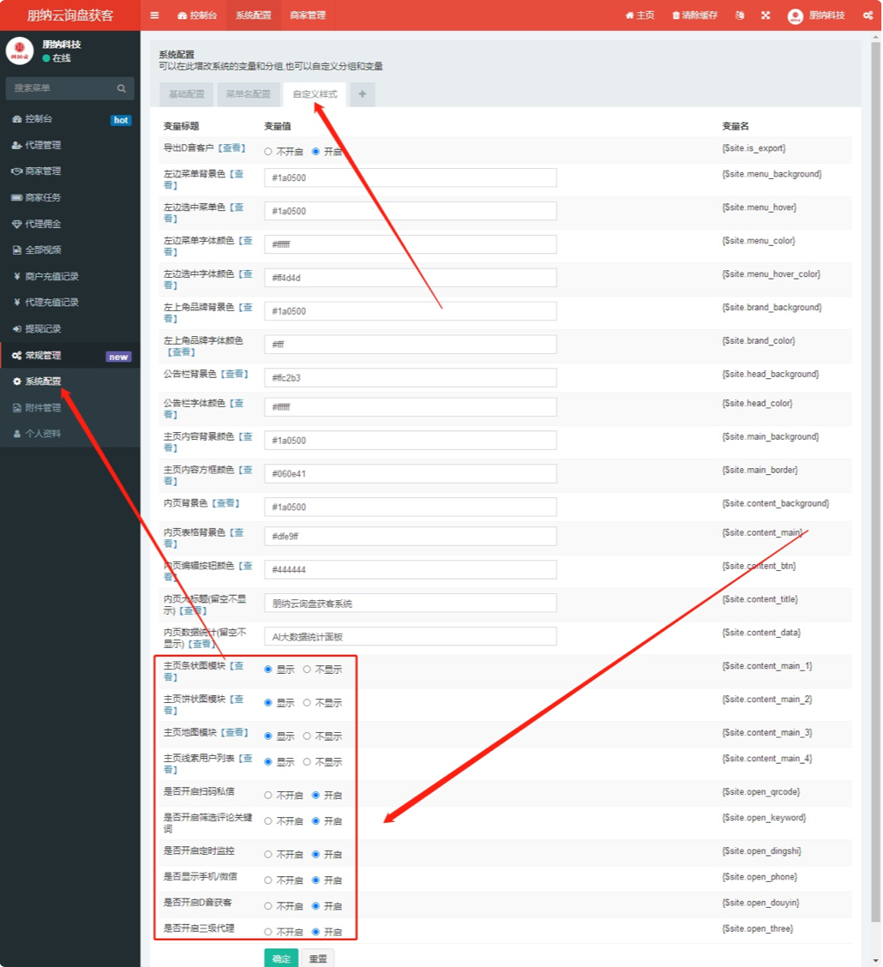The width and height of the screenshot is (883, 967).
Task: Select 开启 for 是否显示手机/微信
Action: click(x=315, y=880)
